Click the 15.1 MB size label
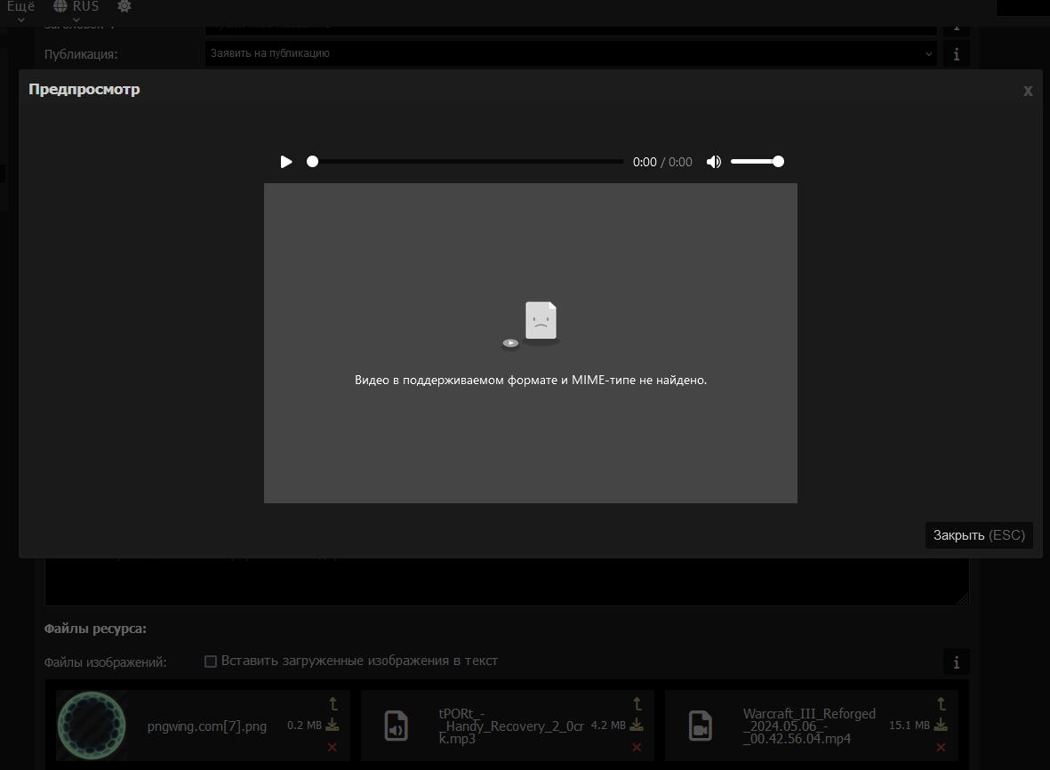 910,726
